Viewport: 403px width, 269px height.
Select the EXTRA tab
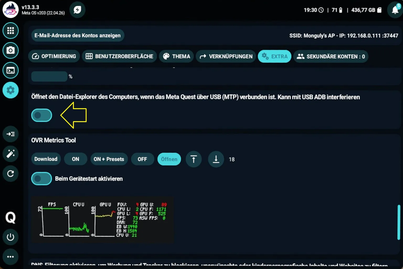click(275, 56)
